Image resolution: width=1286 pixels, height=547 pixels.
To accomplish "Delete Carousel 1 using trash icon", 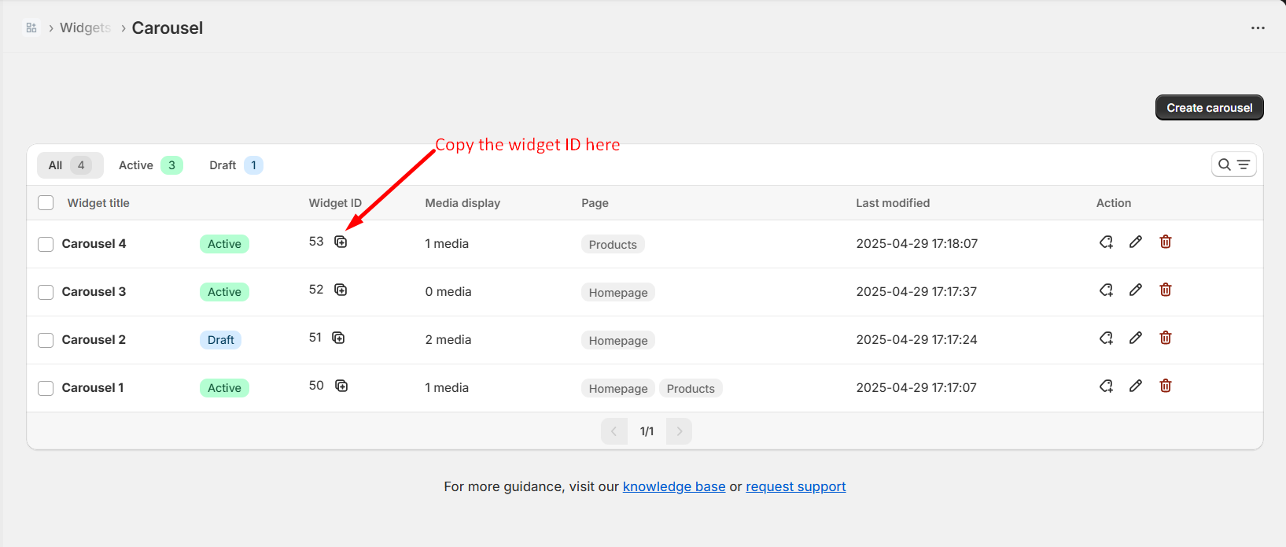I will (x=1165, y=386).
